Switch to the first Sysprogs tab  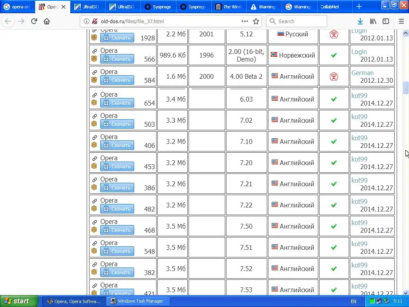tap(158, 7)
